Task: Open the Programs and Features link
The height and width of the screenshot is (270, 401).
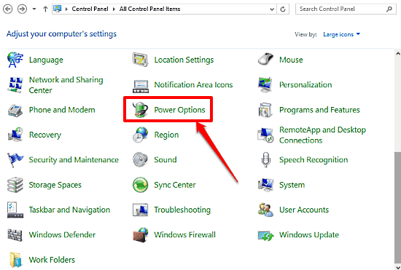Action: pyautogui.click(x=319, y=110)
